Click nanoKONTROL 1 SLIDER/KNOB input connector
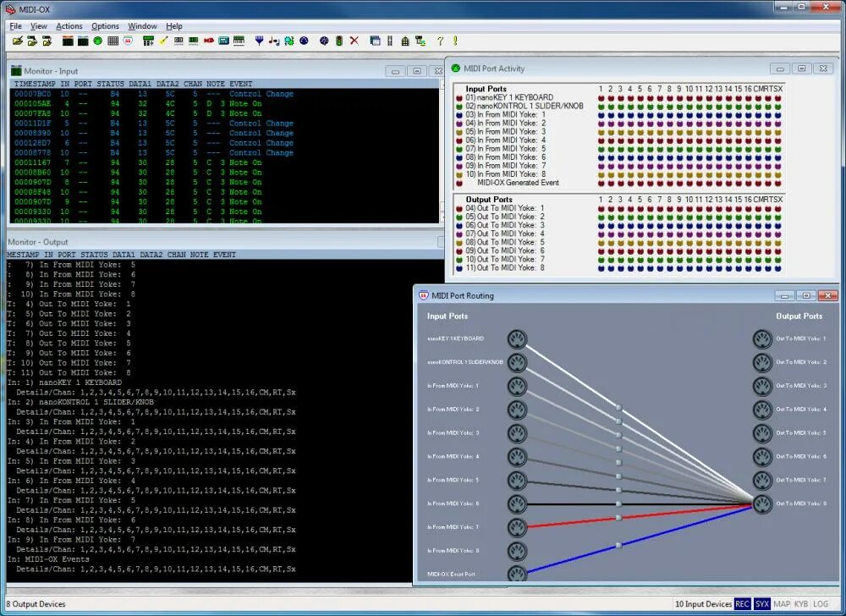This screenshot has height=616, width=846. pyautogui.click(x=517, y=362)
